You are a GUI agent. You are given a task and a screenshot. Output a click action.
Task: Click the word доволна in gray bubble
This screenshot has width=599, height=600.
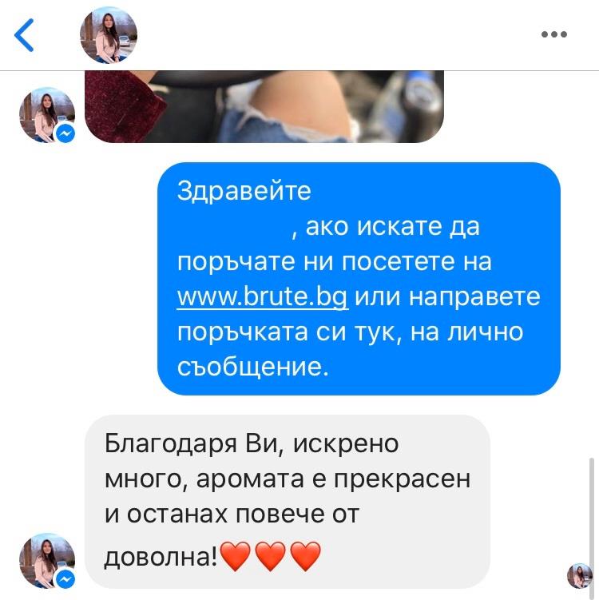point(157,557)
